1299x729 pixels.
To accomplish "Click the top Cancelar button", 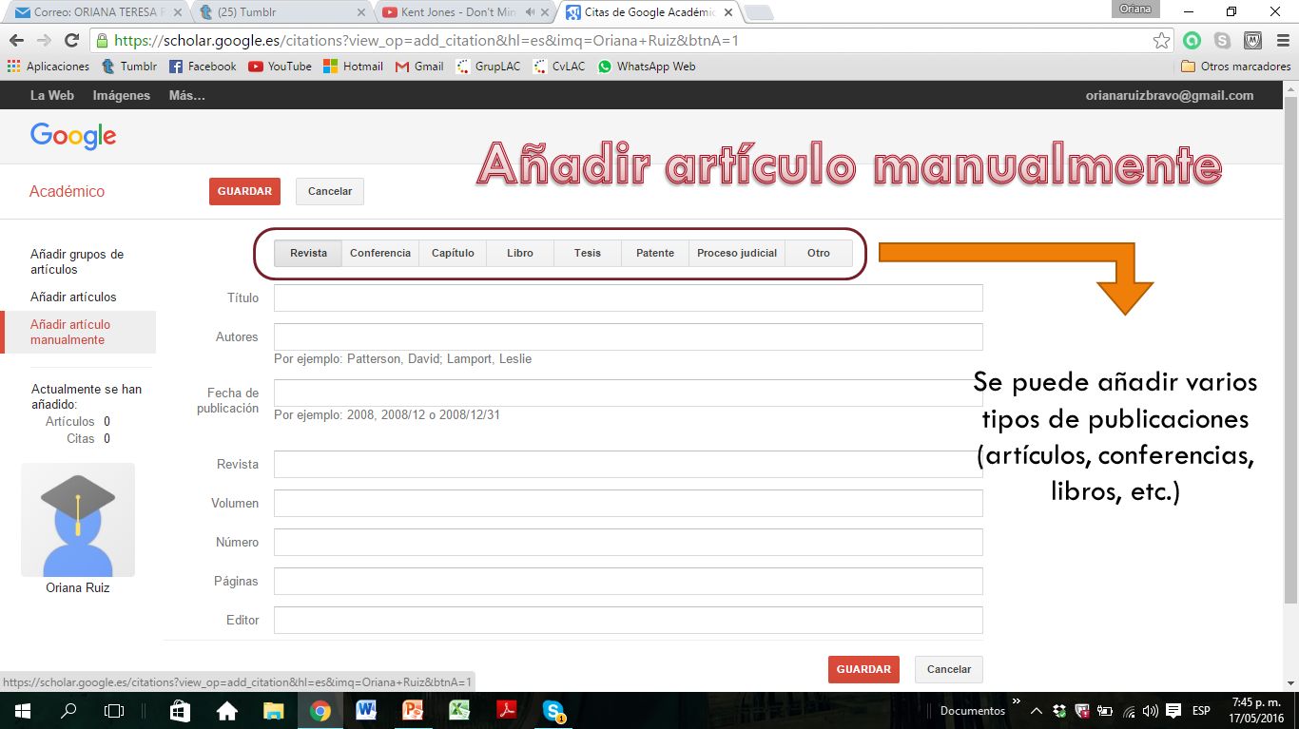I will click(330, 191).
